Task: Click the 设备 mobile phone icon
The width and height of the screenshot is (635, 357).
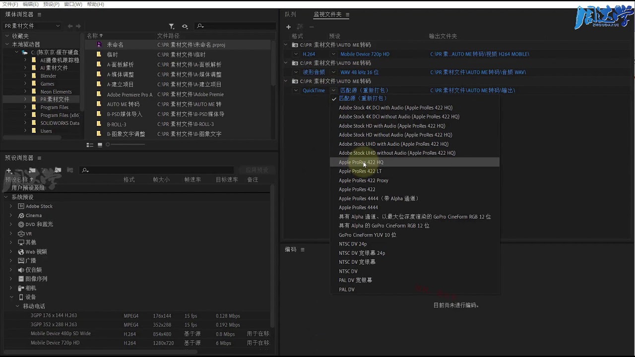Action: point(21,297)
